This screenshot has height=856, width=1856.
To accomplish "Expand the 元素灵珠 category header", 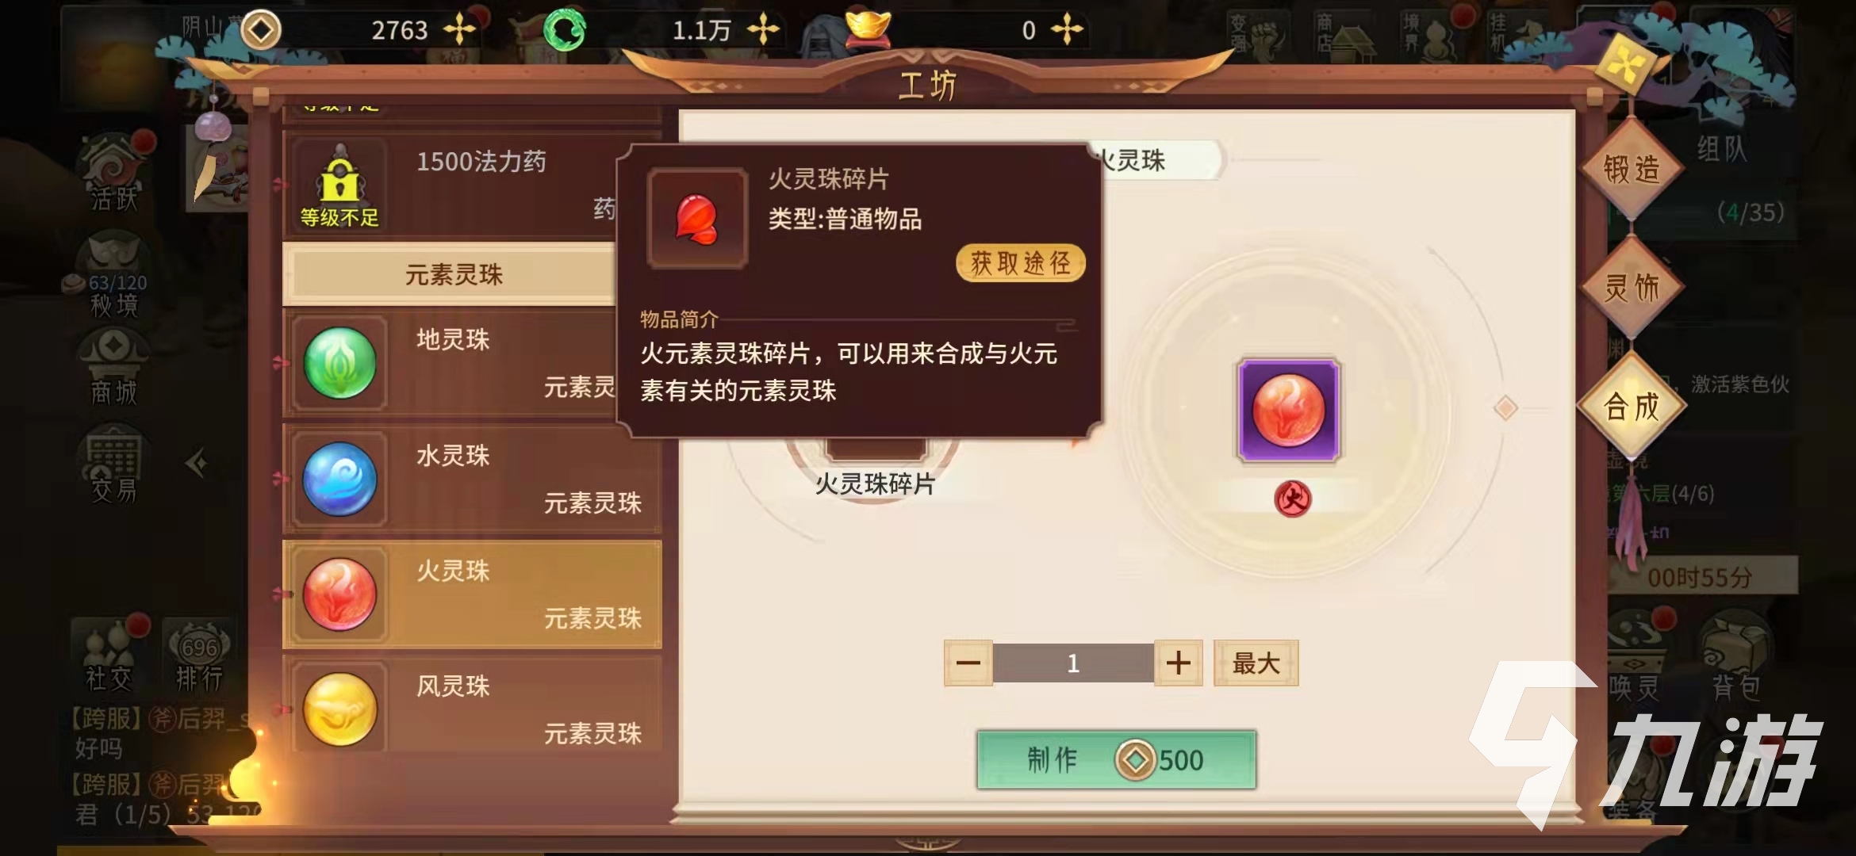I will pos(454,274).
